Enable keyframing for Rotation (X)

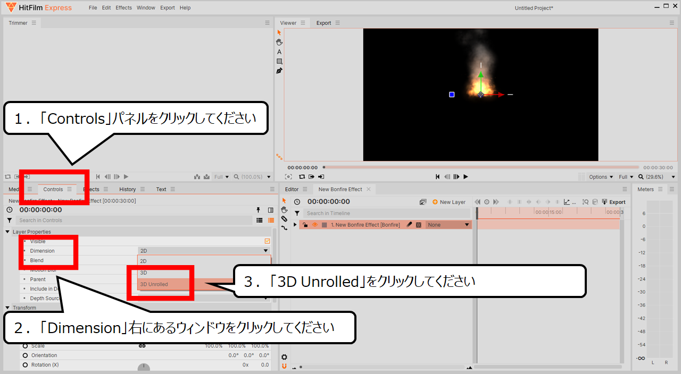(25, 365)
